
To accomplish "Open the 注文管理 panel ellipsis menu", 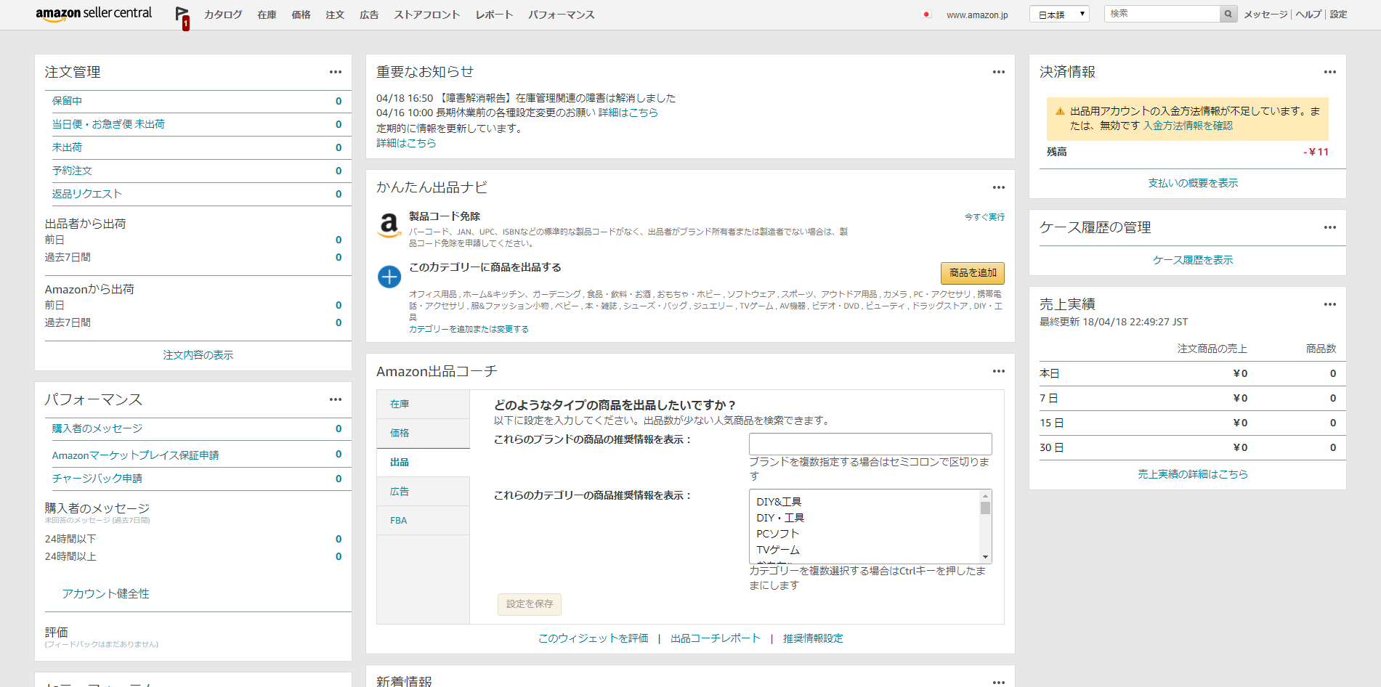I will [x=336, y=72].
